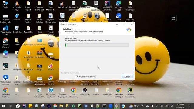Click the Cancel button in Git Setup

point(127,77)
